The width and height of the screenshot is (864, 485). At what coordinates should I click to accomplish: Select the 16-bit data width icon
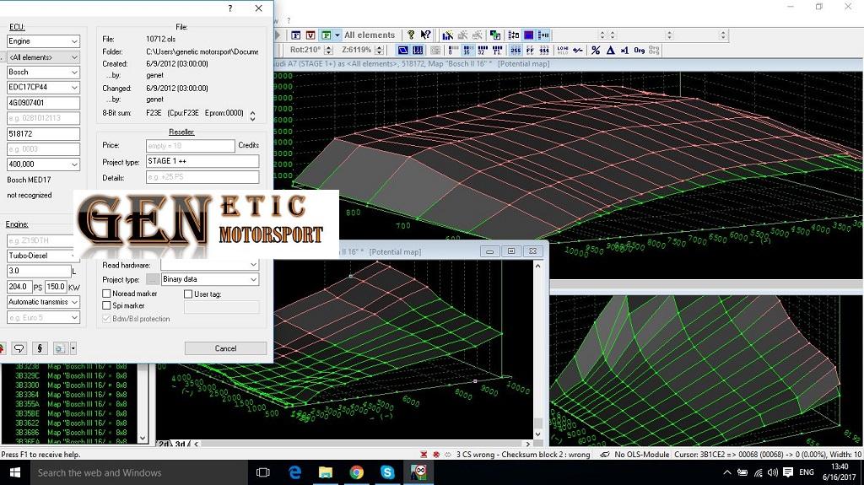pos(467,51)
